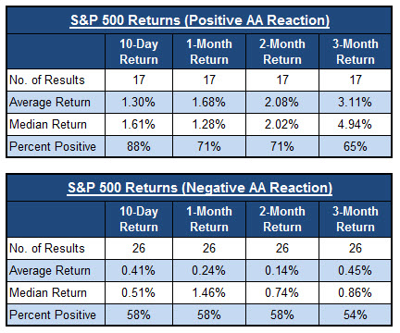Click the 2.08% average return cell
400x333 pixels.
(282, 102)
